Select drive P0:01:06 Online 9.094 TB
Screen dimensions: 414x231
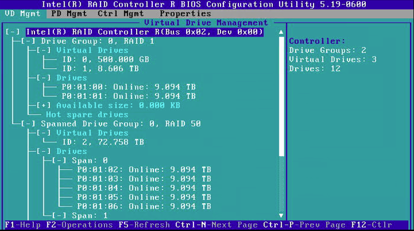144,207
